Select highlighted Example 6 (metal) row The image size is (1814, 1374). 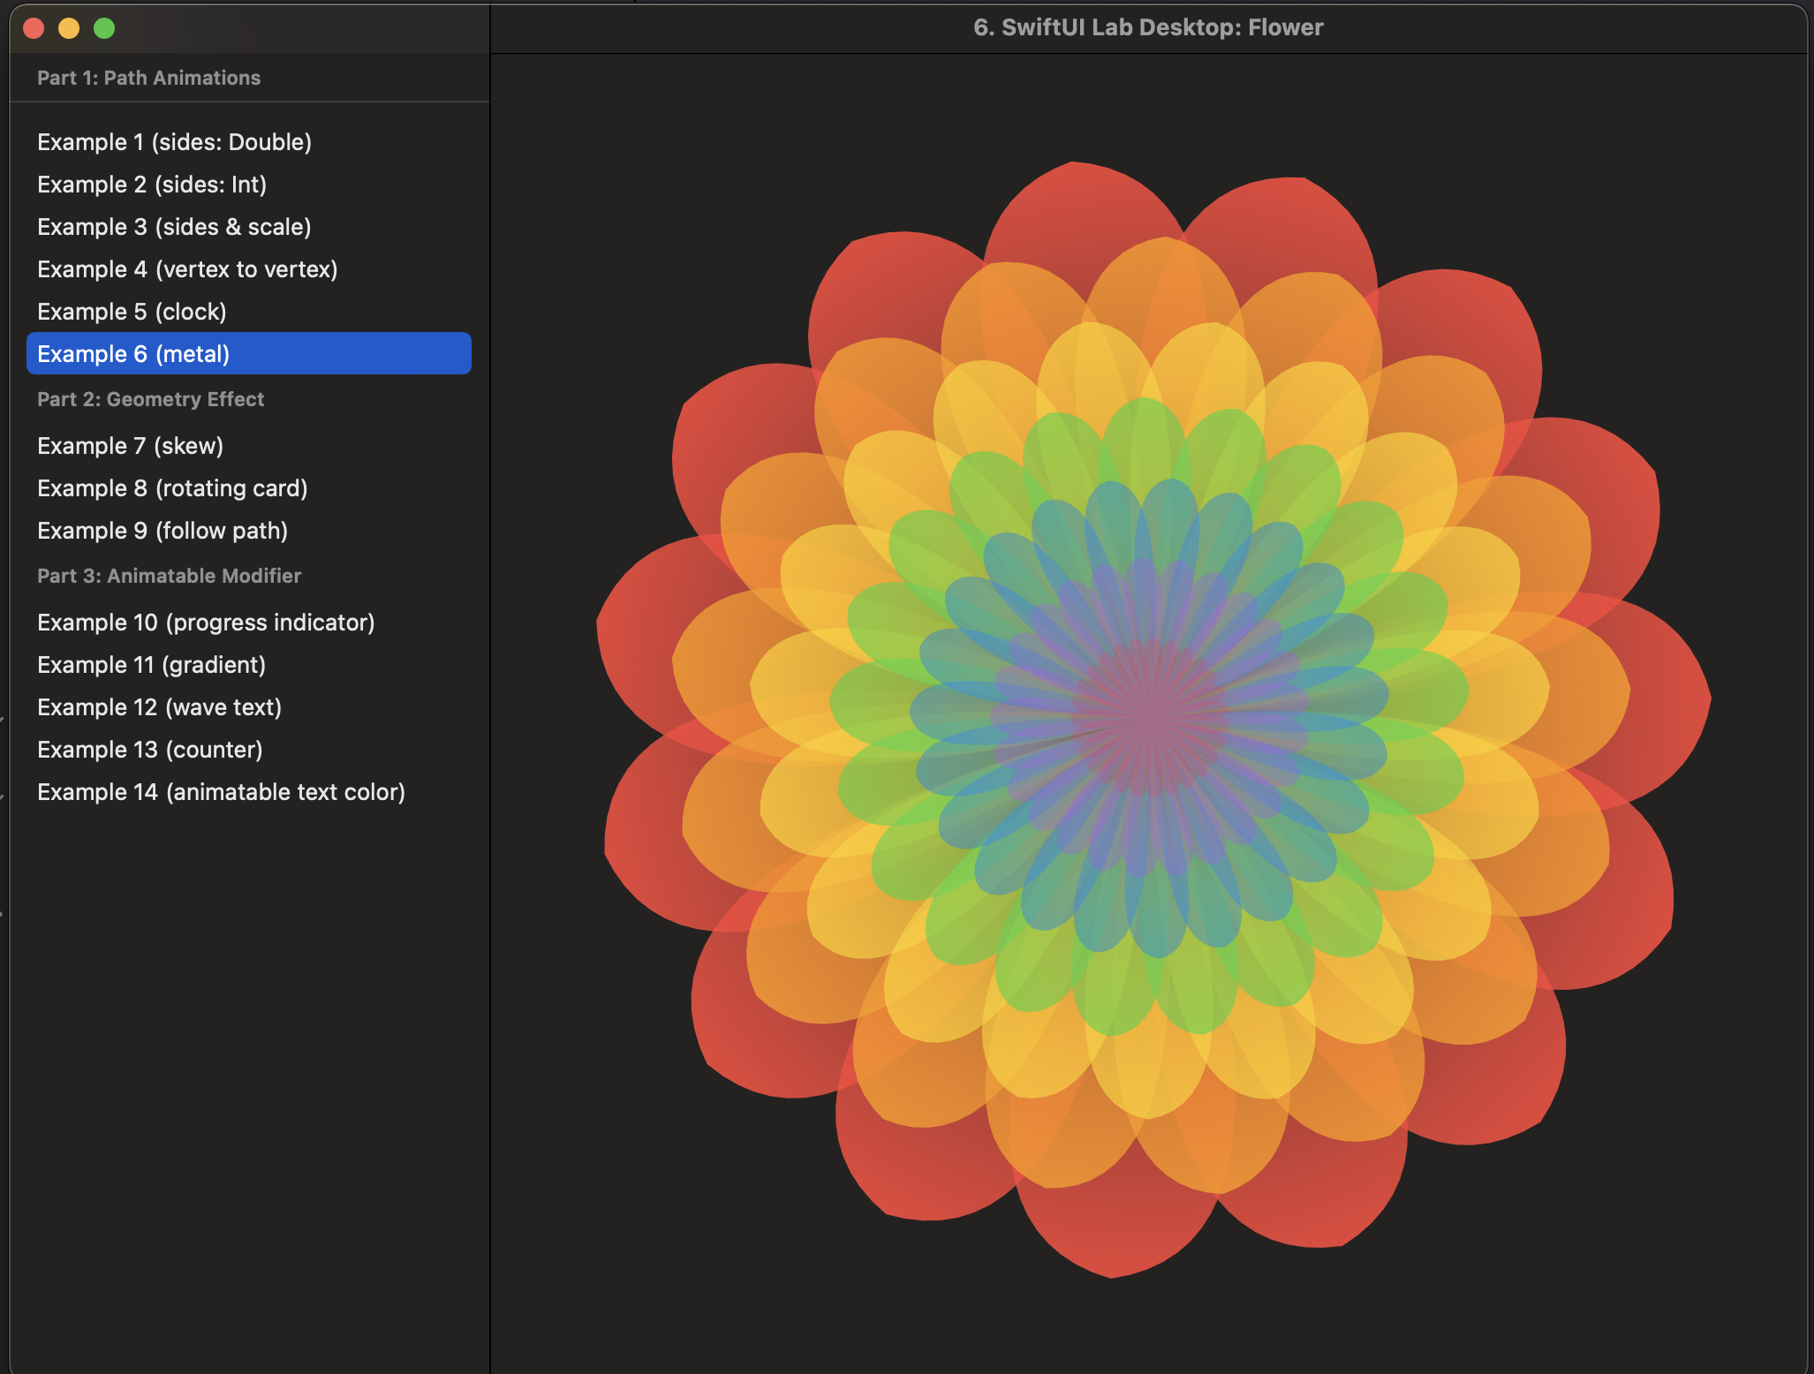pos(248,354)
